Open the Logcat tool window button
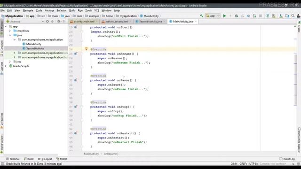 pyautogui.click(x=45, y=159)
